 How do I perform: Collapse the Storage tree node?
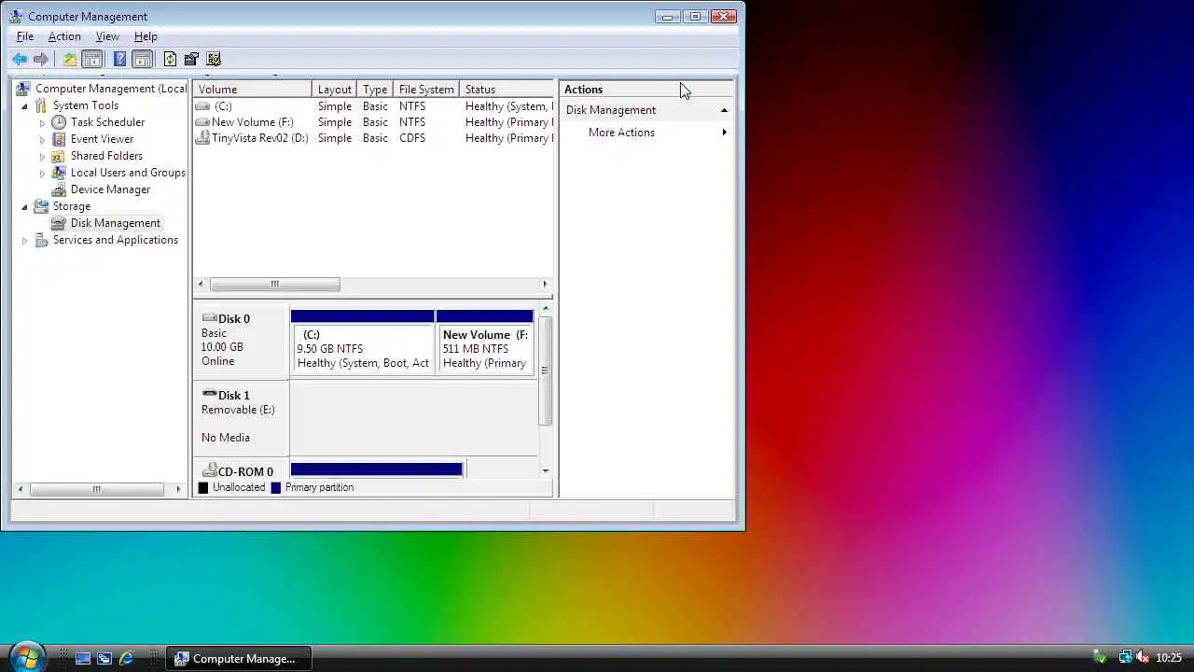(x=24, y=206)
